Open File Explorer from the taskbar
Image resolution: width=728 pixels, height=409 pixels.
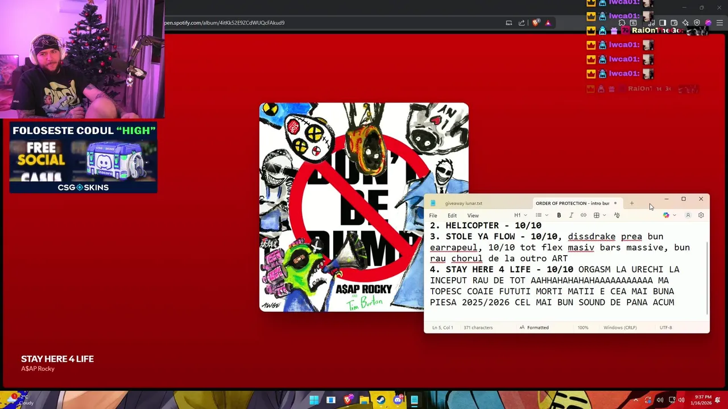364,400
